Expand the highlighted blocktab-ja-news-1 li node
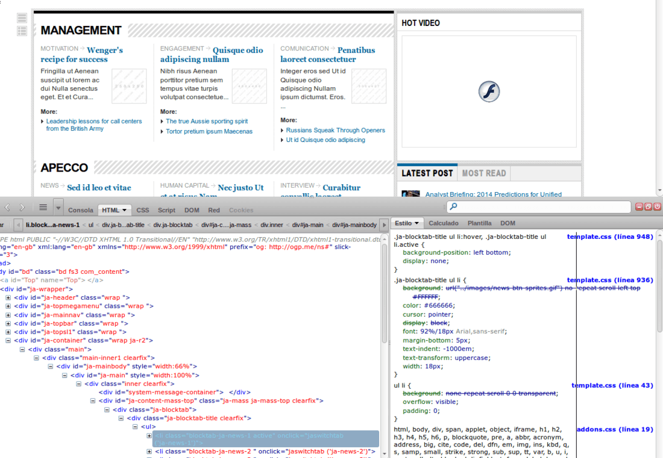Image resolution: width=663 pixels, height=458 pixels. [149, 436]
